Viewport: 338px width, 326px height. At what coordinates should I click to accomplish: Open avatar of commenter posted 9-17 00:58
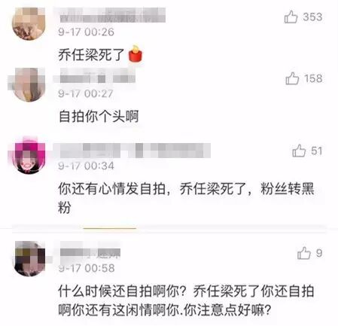30,259
